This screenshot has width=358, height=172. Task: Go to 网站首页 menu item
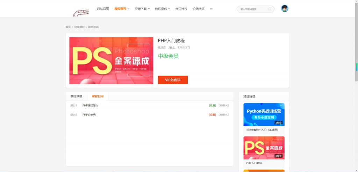pyautogui.click(x=103, y=9)
